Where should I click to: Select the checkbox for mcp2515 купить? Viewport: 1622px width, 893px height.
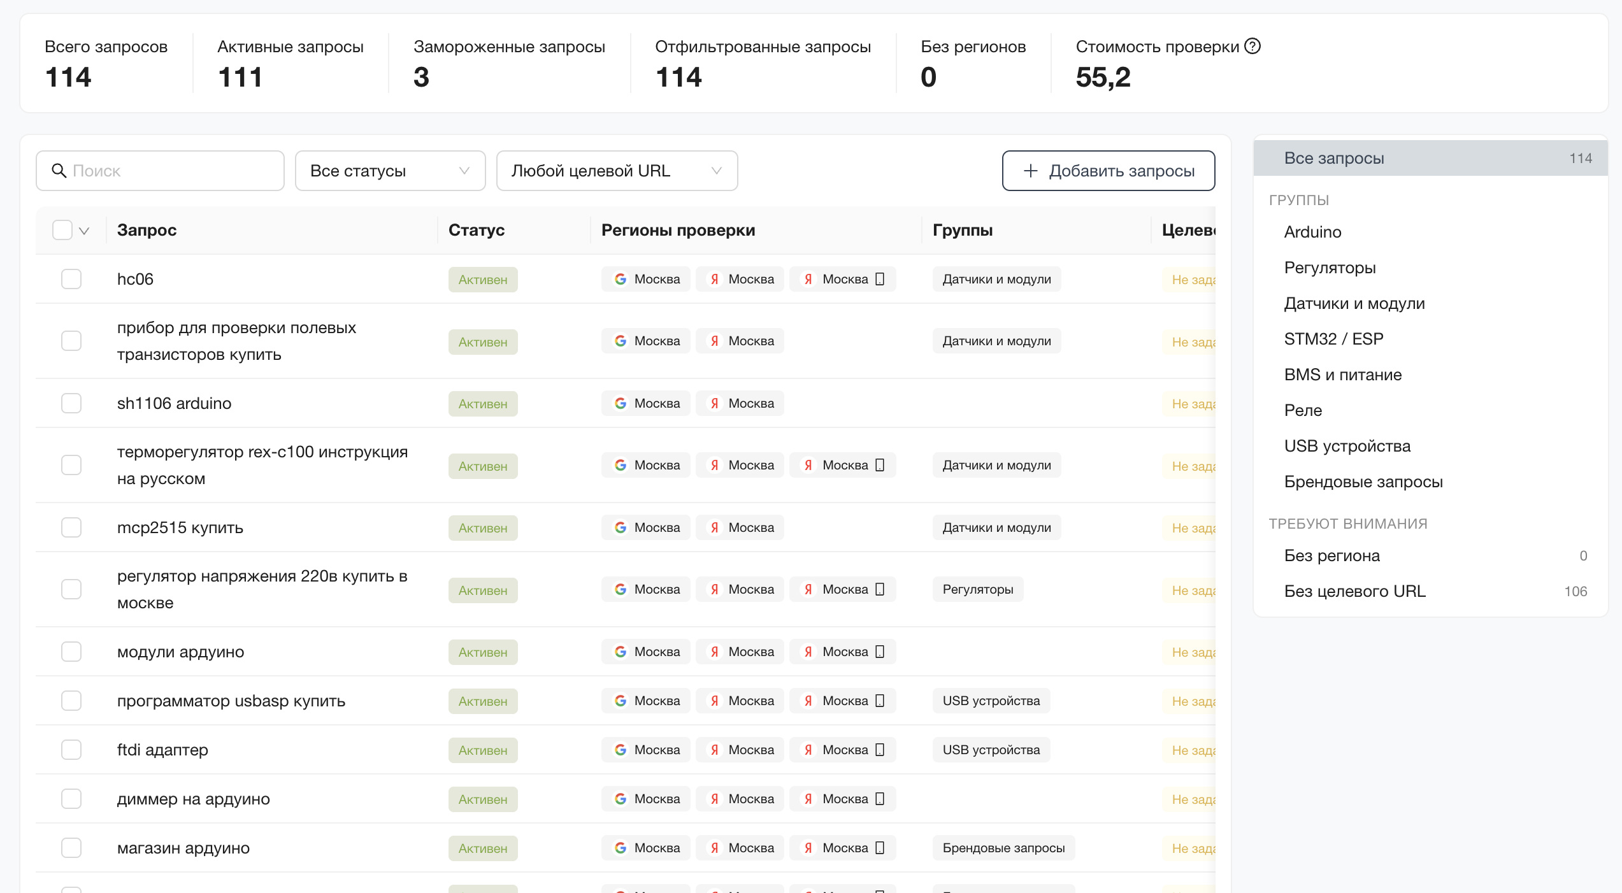pyautogui.click(x=71, y=527)
